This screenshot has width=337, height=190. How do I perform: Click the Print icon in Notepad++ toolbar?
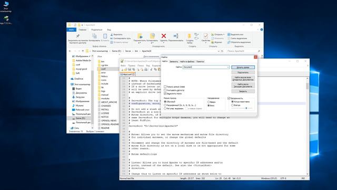click(146, 69)
